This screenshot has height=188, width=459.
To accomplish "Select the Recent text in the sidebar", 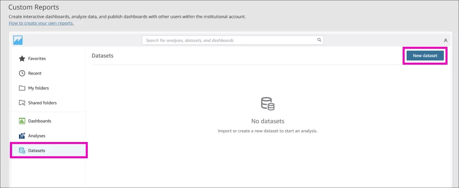I will click(35, 73).
